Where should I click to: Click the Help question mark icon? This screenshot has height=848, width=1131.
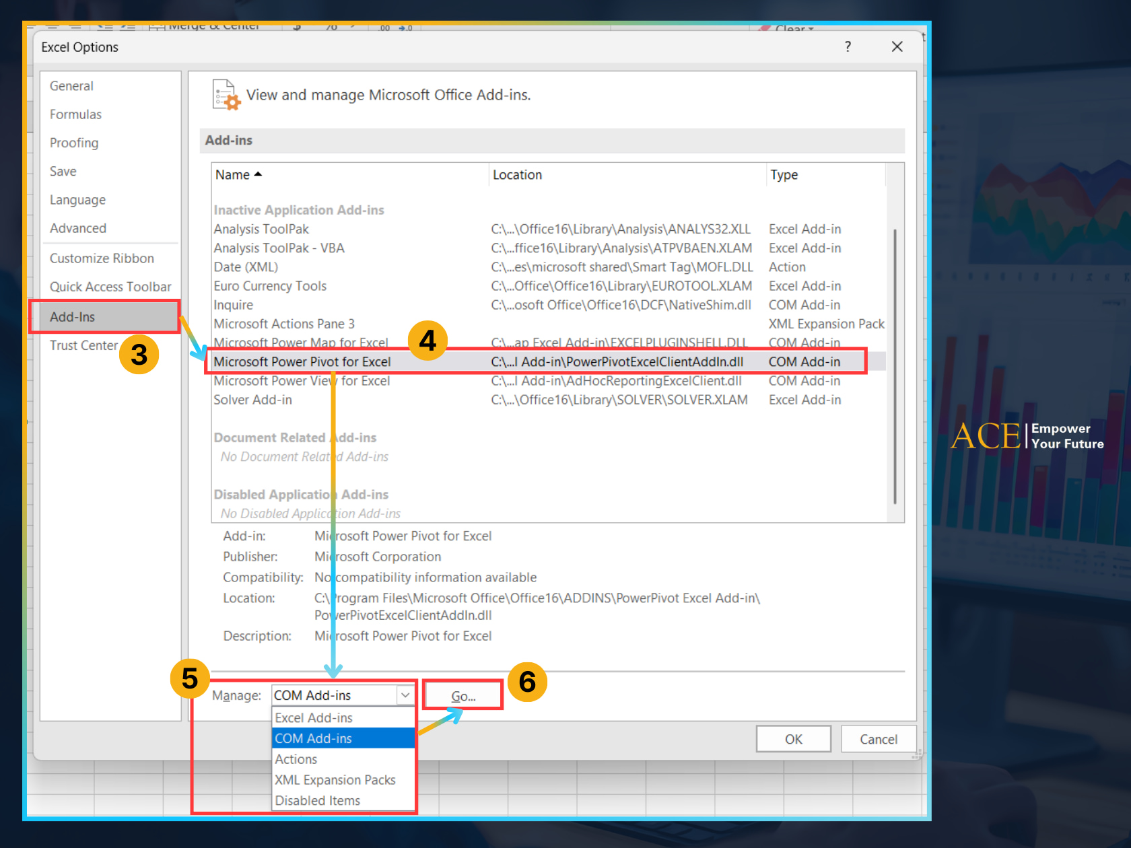click(848, 46)
